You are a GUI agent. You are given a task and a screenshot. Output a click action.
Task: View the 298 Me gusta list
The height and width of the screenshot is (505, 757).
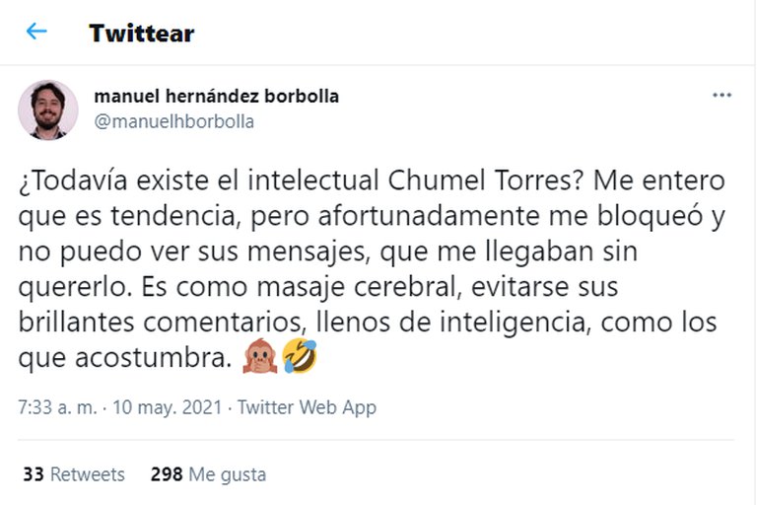coord(208,474)
